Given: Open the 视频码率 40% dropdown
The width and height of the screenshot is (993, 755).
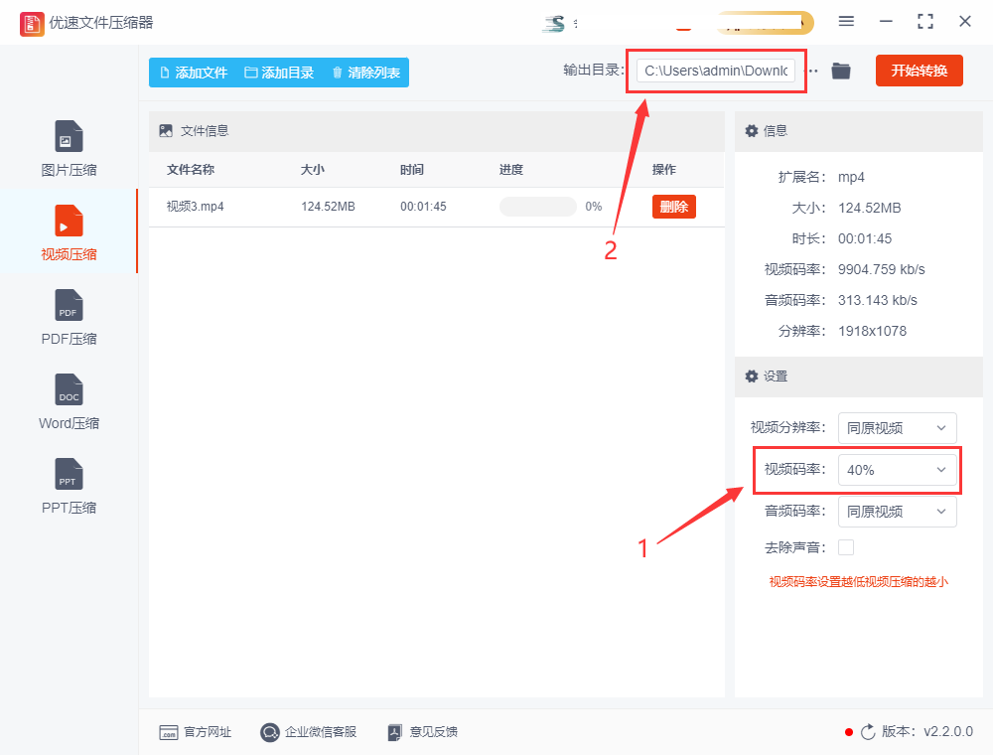Looking at the screenshot, I should (x=897, y=470).
